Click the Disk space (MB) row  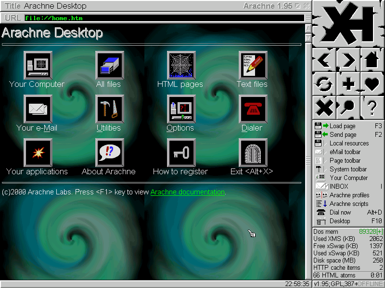coord(348,260)
